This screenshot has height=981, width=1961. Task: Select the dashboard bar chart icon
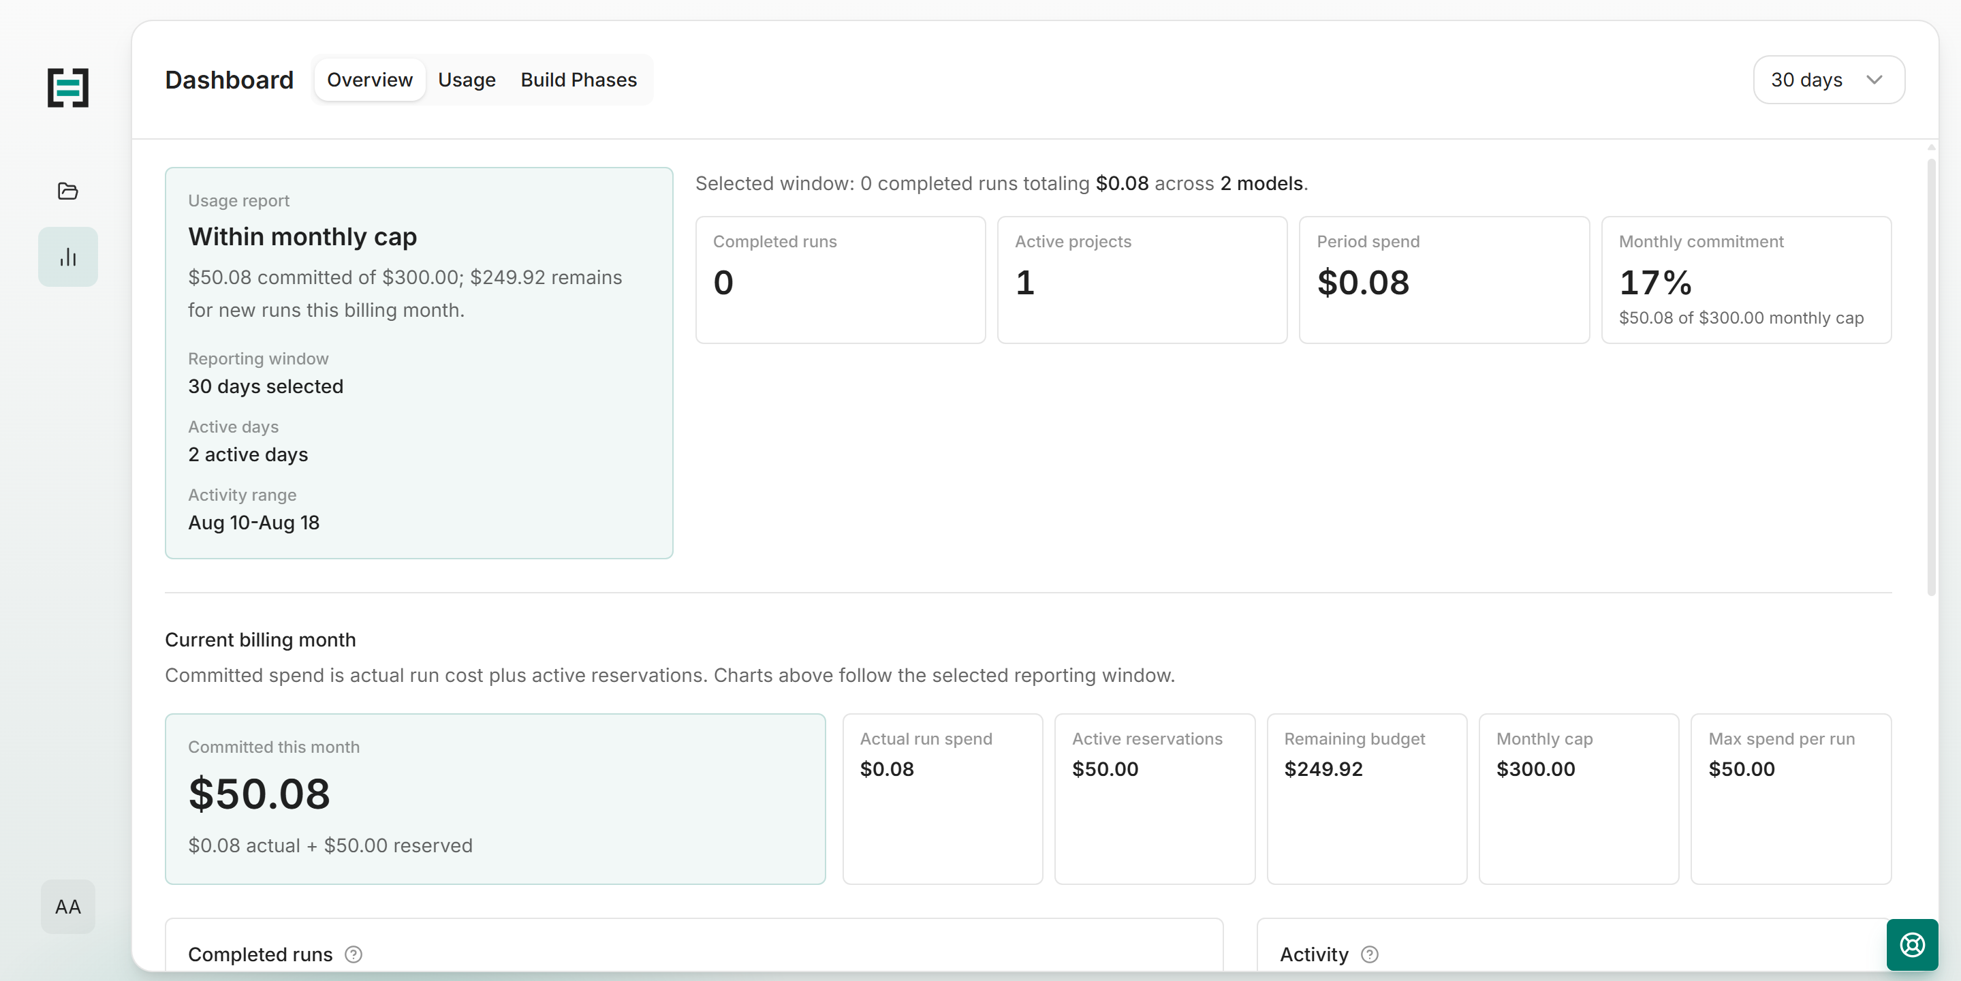[x=67, y=257]
